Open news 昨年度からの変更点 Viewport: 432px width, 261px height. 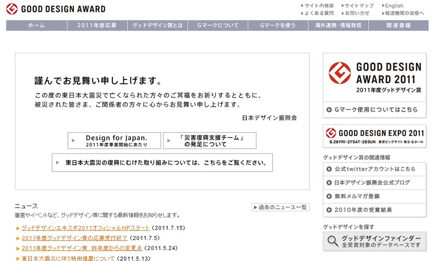[x=82, y=248]
